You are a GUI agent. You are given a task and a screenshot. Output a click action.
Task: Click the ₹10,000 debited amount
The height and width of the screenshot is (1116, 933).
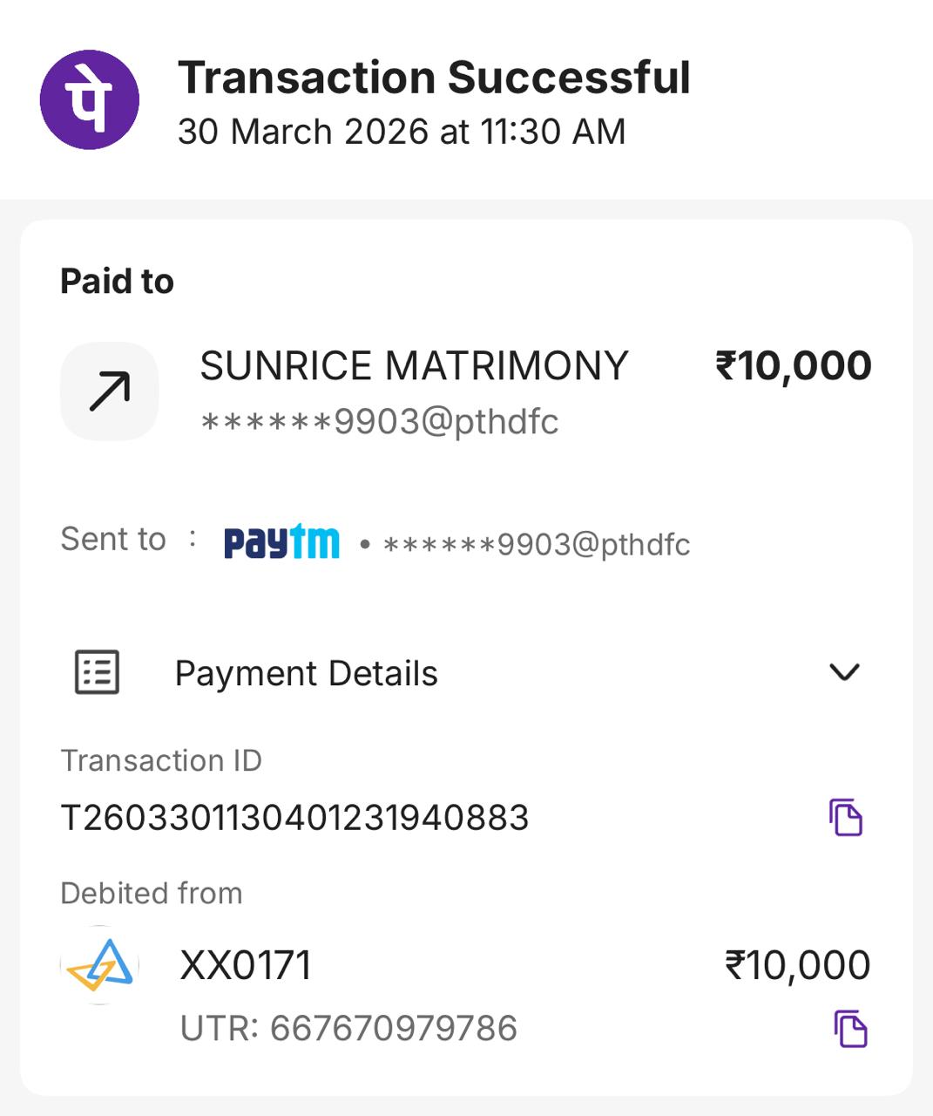(x=797, y=965)
